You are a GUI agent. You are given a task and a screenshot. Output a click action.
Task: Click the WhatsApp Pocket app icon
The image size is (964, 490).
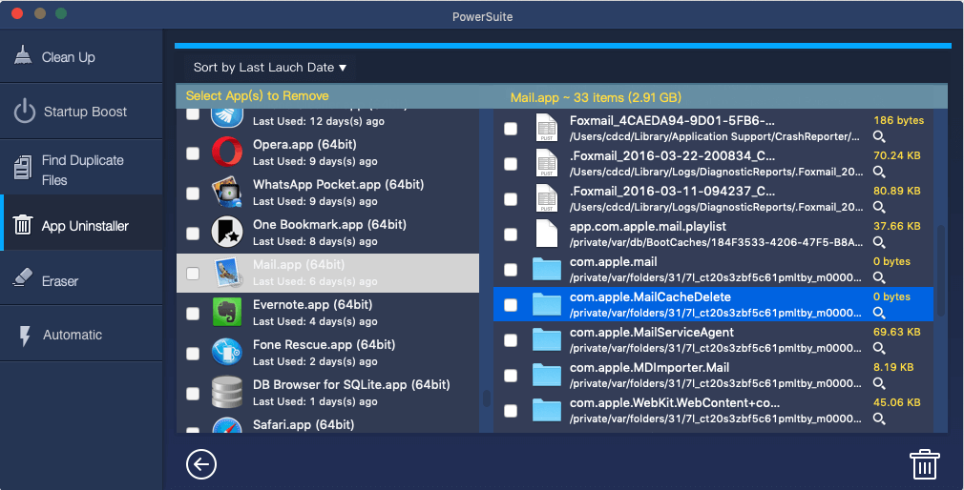[227, 193]
